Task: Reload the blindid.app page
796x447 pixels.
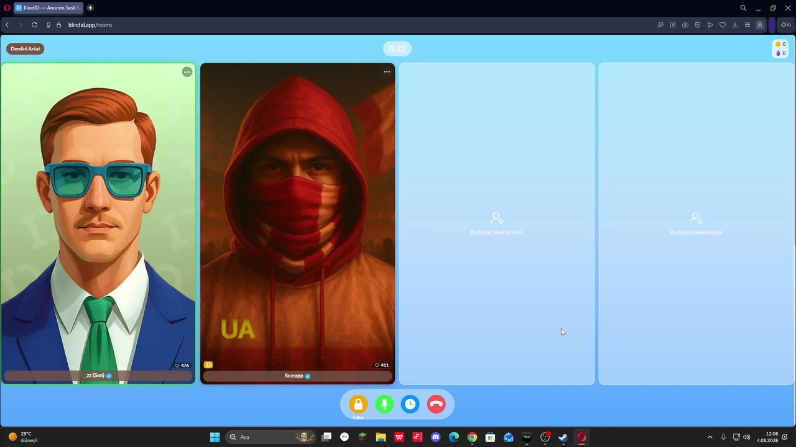Action: pos(34,25)
